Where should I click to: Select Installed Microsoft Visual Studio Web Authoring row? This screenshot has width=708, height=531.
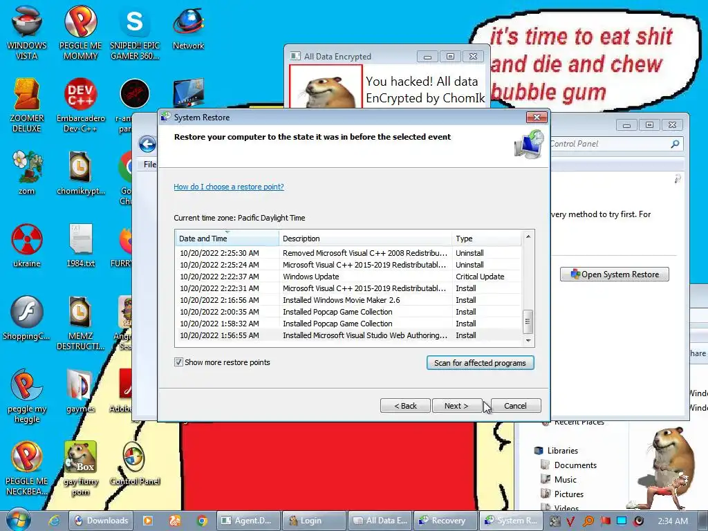tap(348, 335)
